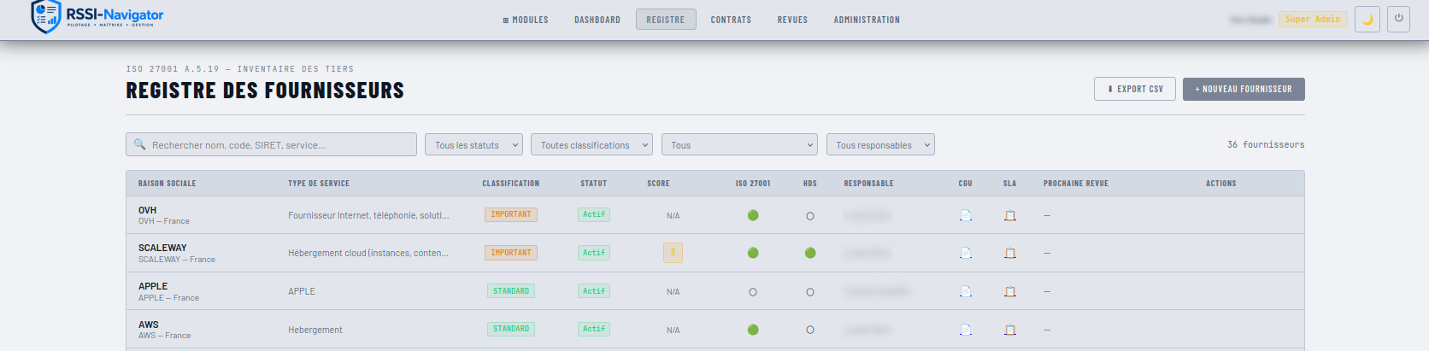Open CGU document icon for SCALEWAY
Image resolution: width=1429 pixels, height=351 pixels.
966,253
